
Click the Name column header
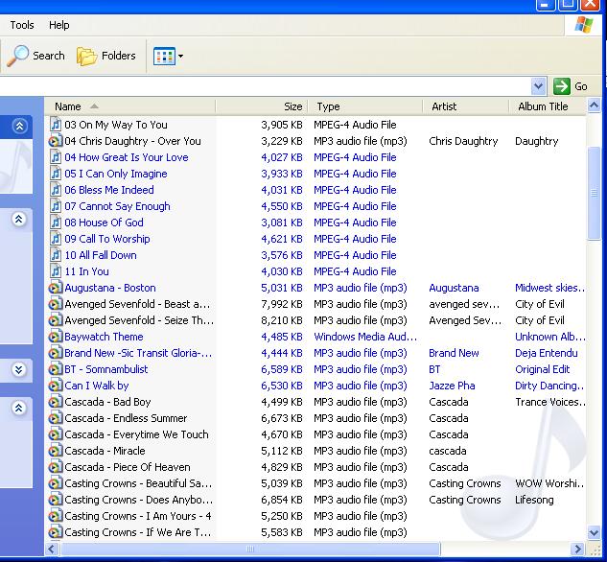coord(129,106)
